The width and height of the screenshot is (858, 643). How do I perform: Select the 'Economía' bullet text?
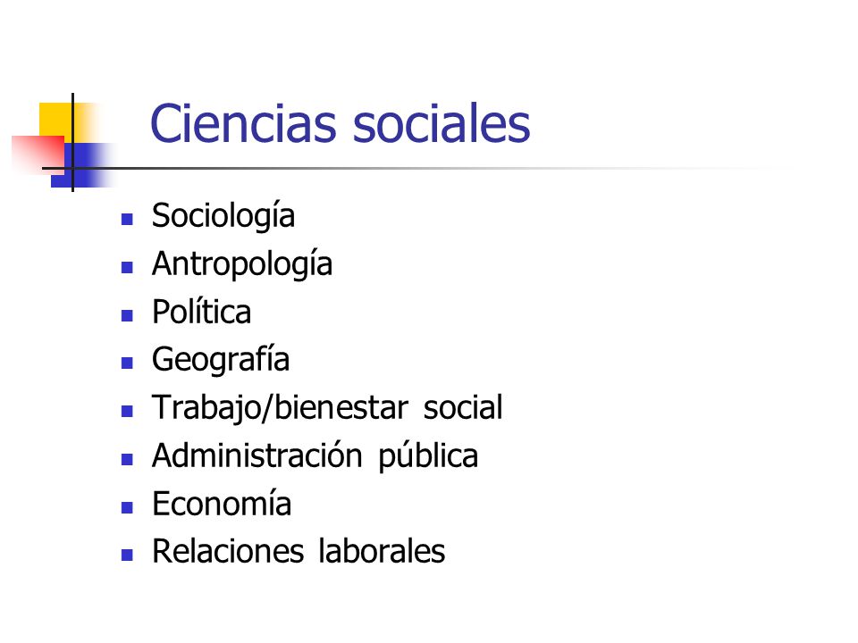pos(222,504)
